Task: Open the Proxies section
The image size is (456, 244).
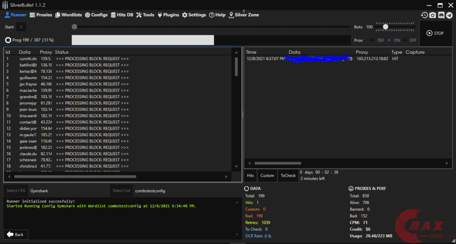Action: point(41,15)
